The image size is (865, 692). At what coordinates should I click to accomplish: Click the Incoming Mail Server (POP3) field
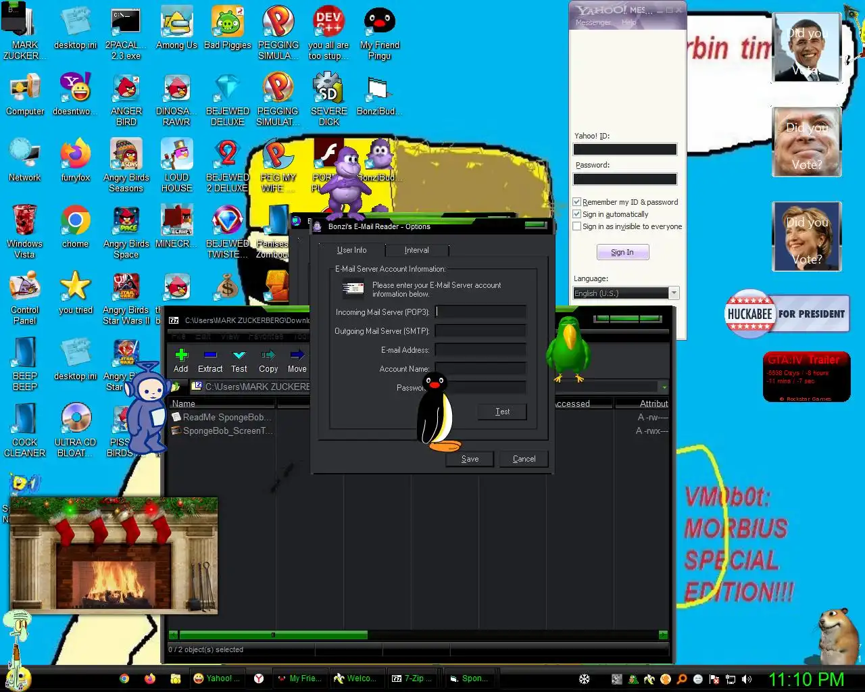coord(480,312)
